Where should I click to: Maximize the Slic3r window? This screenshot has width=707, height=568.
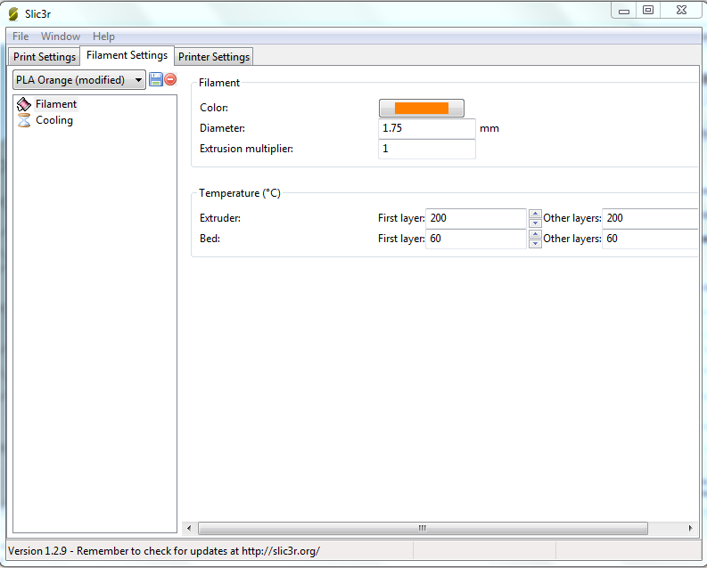pyautogui.click(x=648, y=11)
